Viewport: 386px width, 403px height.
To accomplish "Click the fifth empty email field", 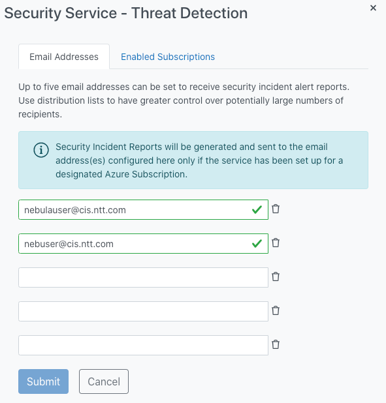I will click(143, 346).
